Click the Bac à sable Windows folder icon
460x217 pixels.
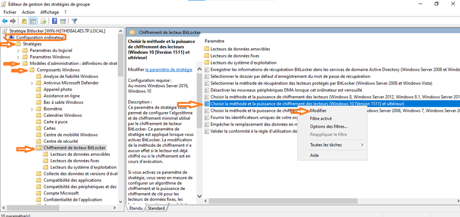tap(38, 102)
